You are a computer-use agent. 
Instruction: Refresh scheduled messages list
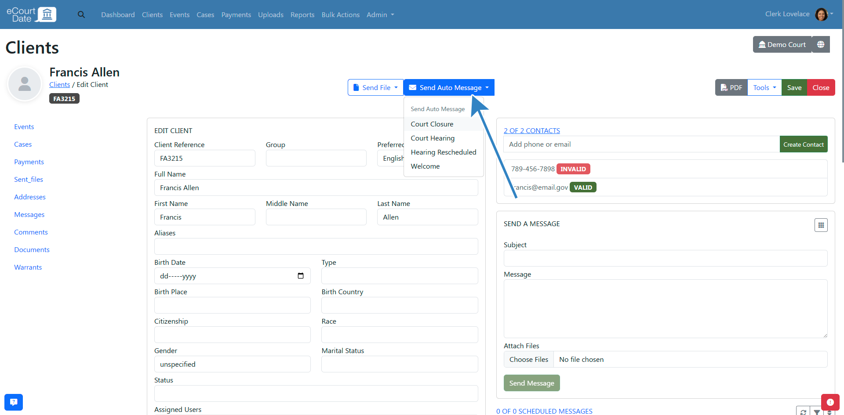pyautogui.click(x=803, y=411)
